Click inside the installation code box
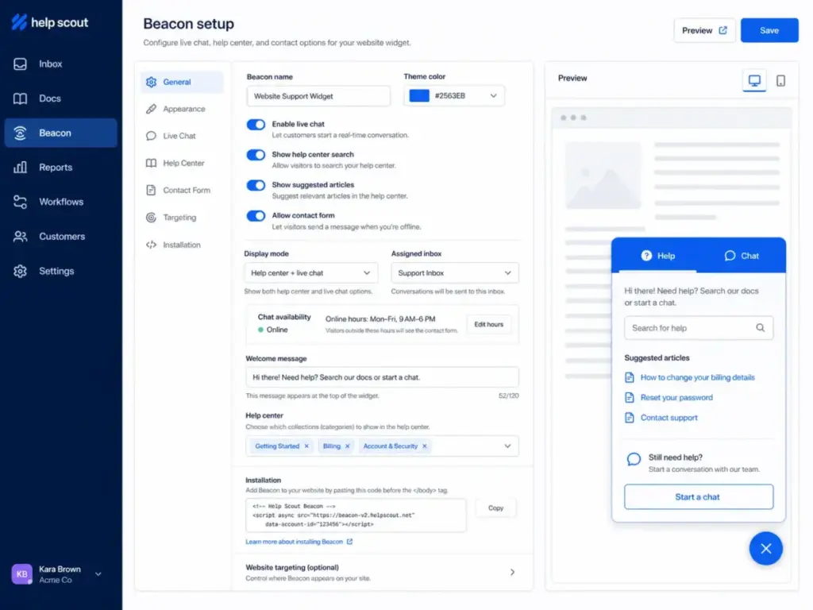 coord(356,515)
